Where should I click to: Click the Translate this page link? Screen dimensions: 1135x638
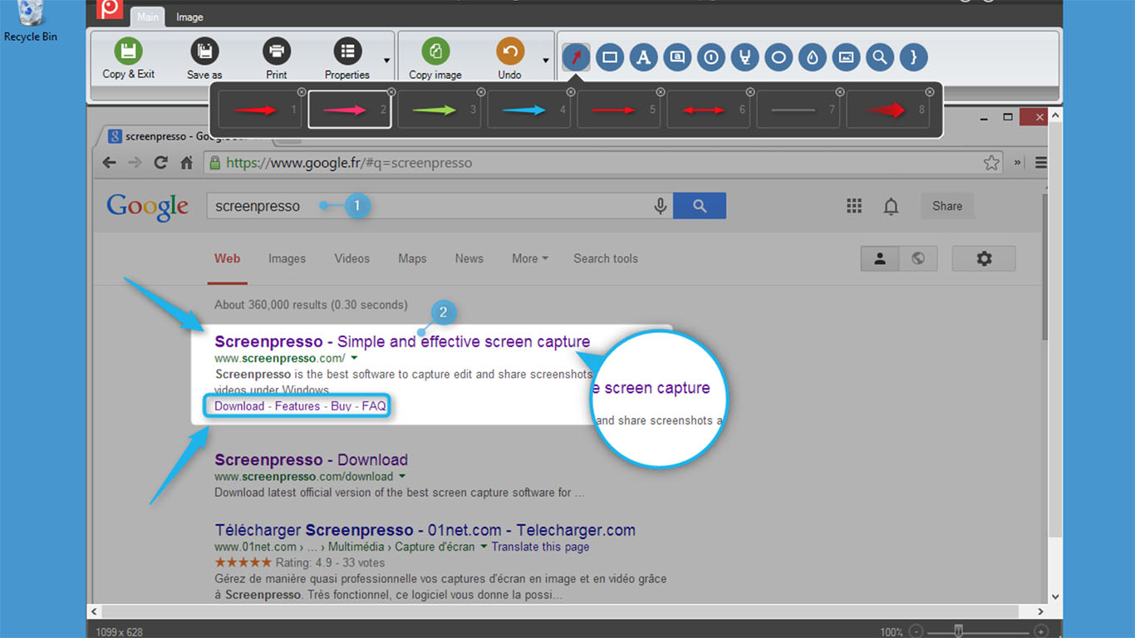[540, 547]
